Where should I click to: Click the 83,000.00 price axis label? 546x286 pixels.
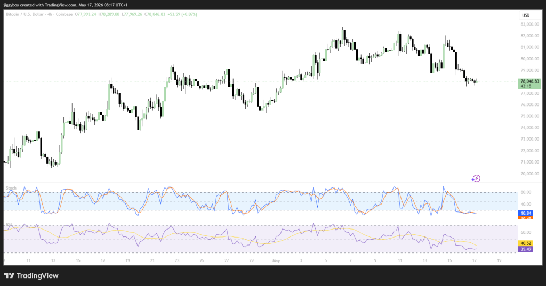click(529, 24)
